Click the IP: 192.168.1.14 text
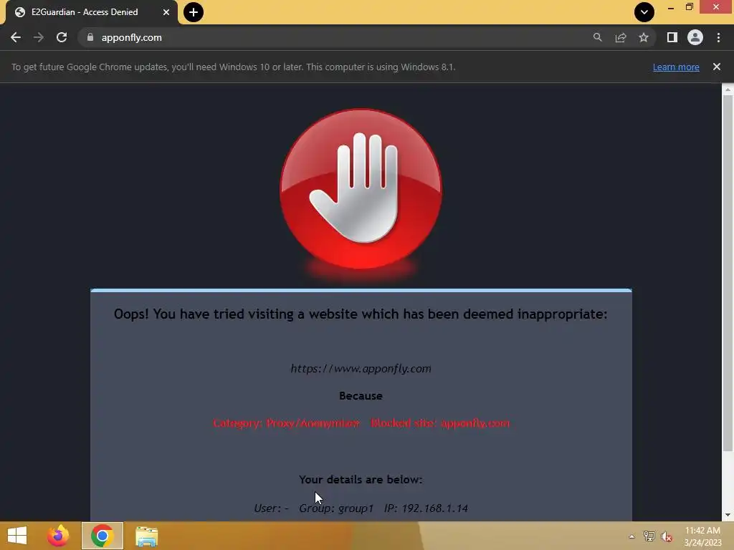 click(x=426, y=508)
